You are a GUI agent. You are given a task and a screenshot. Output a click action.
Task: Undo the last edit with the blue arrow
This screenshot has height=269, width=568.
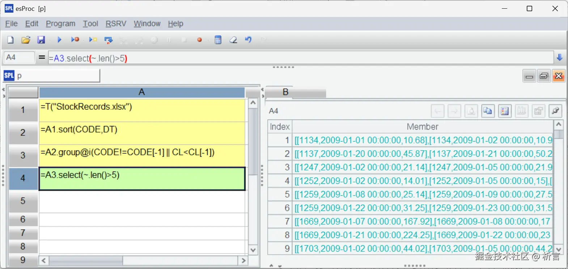(248, 40)
